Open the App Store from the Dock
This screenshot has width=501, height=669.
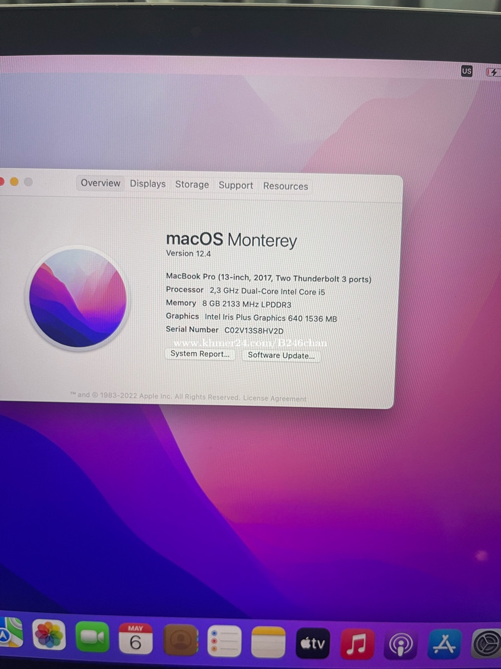click(x=444, y=644)
